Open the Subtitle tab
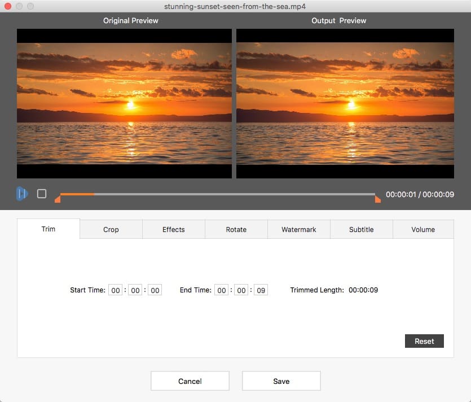Screen dimensions: 471x402 pyautogui.click(x=362, y=229)
